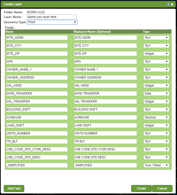Edit the BUILDING SQFT displayed name field

pyautogui.click(x=105, y=109)
